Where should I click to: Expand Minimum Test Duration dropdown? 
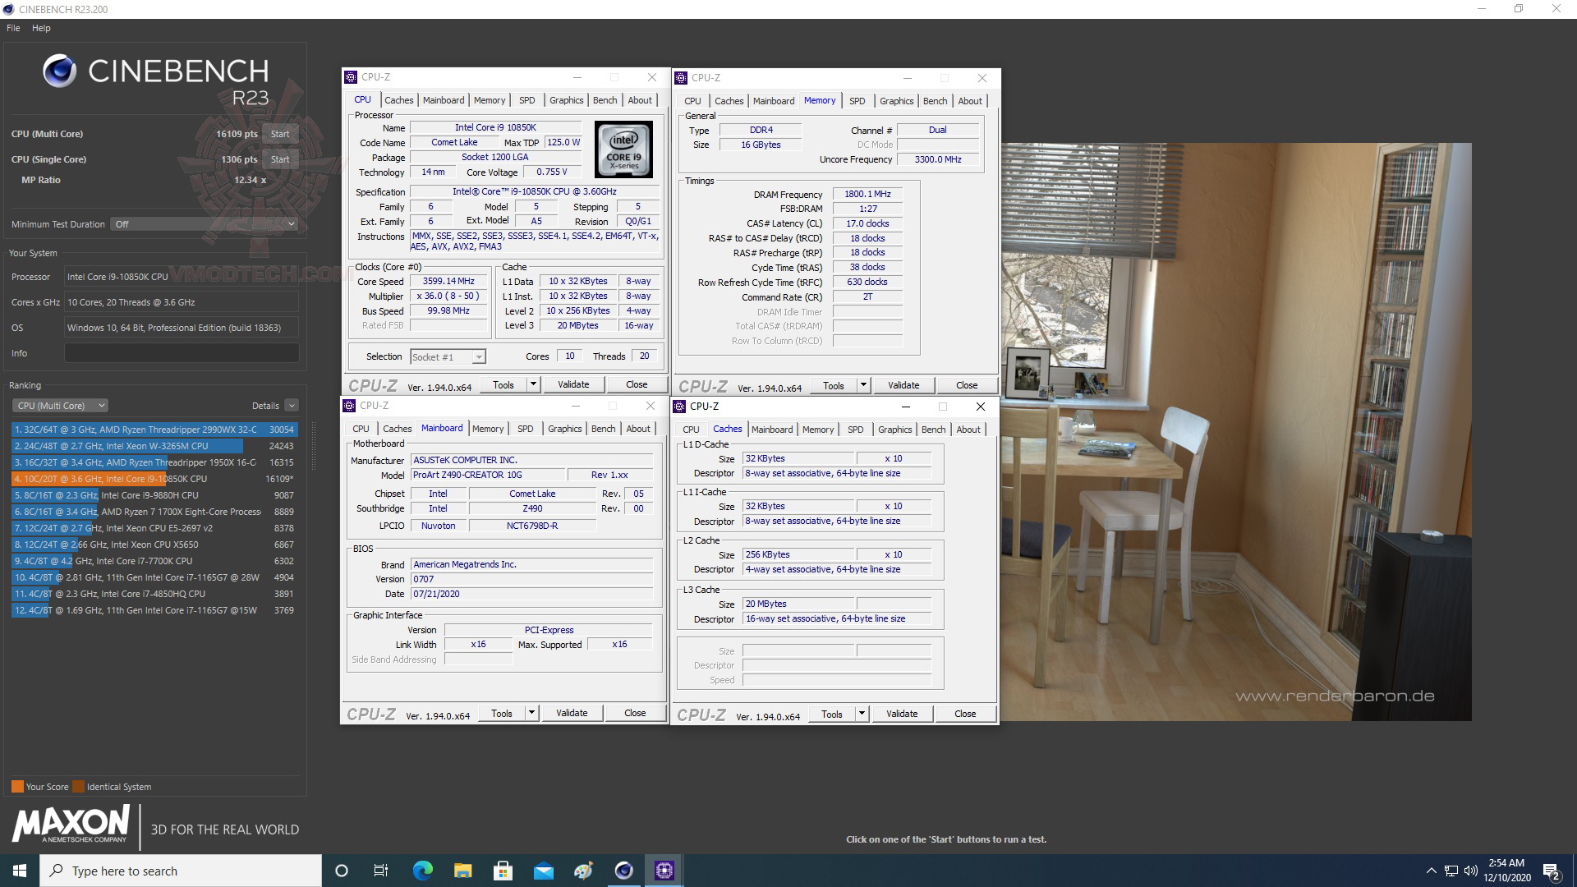[x=204, y=224]
